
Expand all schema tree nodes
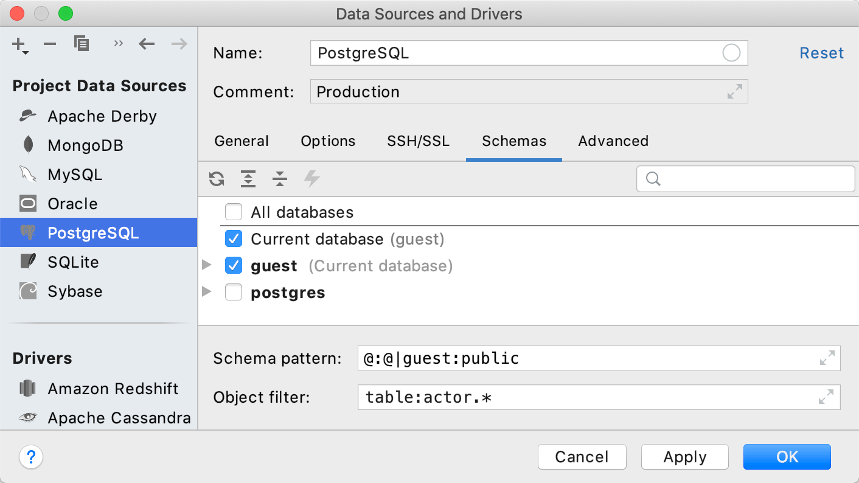[x=248, y=179]
